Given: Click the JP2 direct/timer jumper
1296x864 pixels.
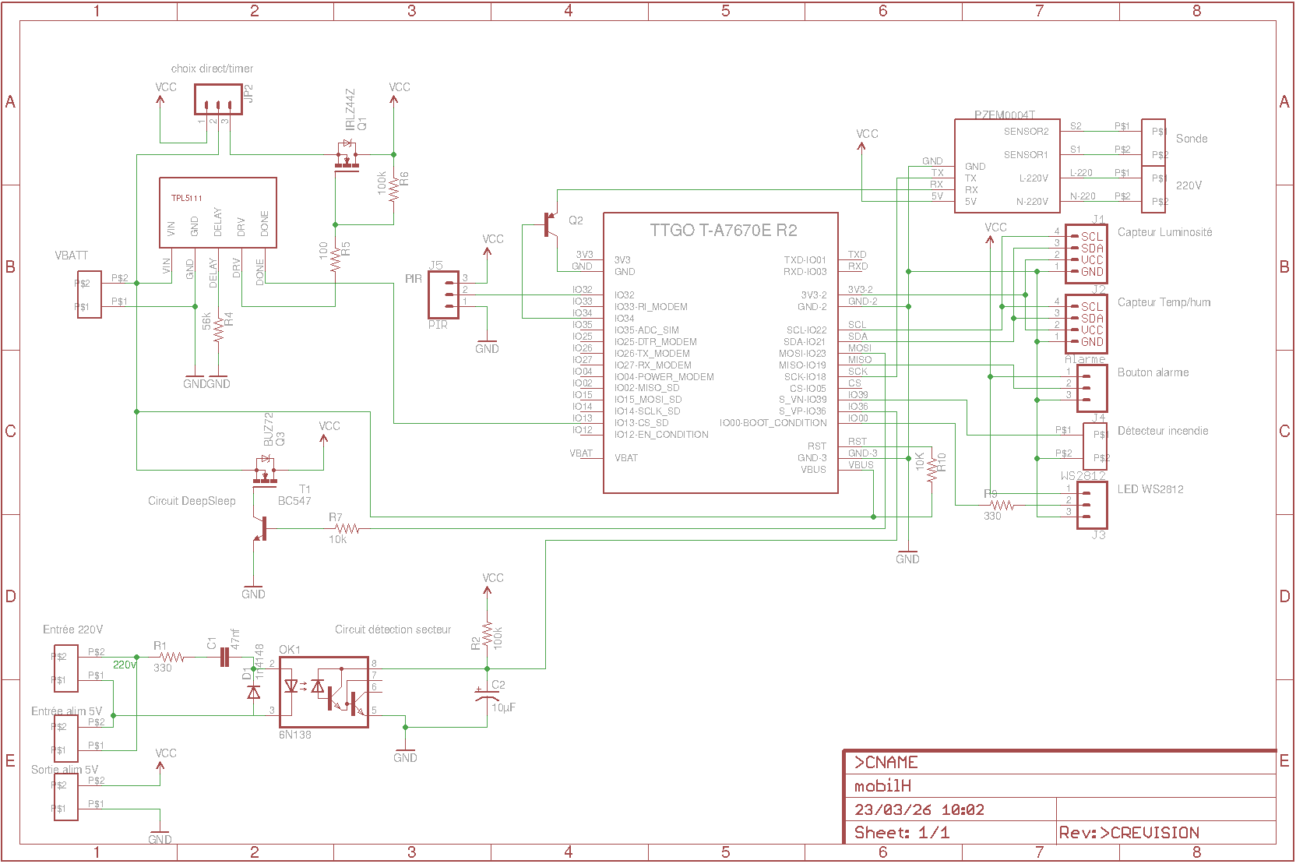Looking at the screenshot, I should [218, 107].
